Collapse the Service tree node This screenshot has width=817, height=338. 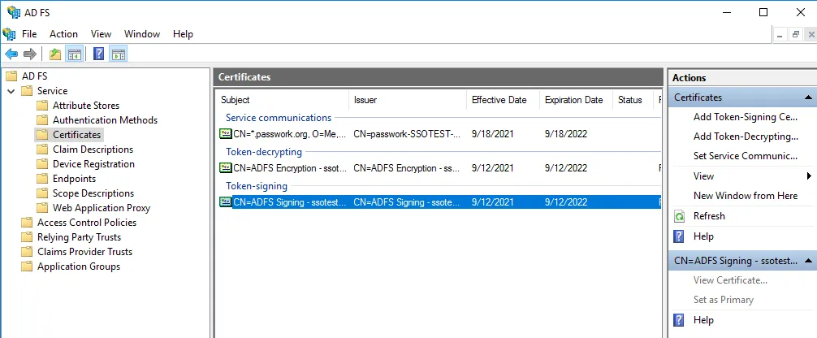[x=11, y=91]
